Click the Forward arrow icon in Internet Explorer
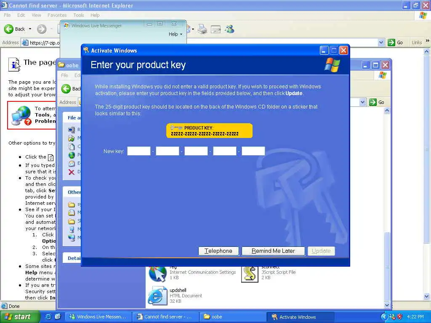Image resolution: width=431 pixels, height=323 pixels. (x=42, y=29)
